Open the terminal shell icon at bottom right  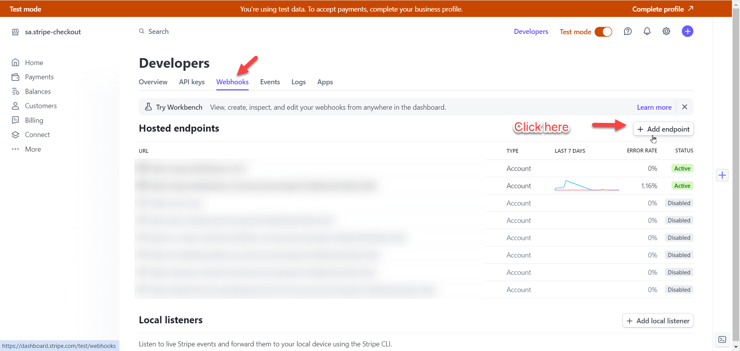point(722,339)
